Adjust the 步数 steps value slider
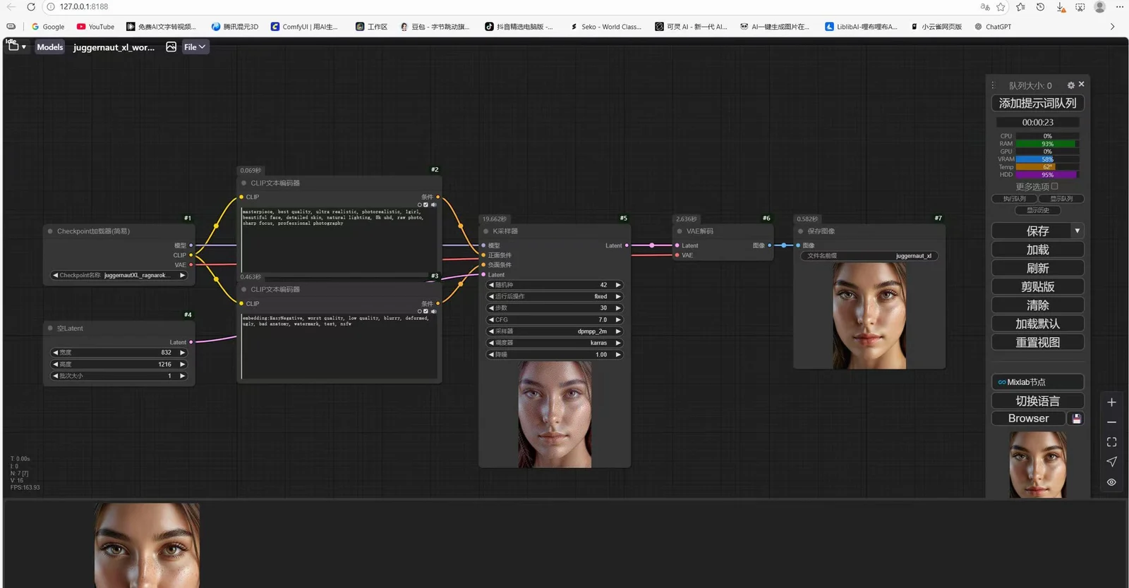The image size is (1129, 588). (x=555, y=308)
